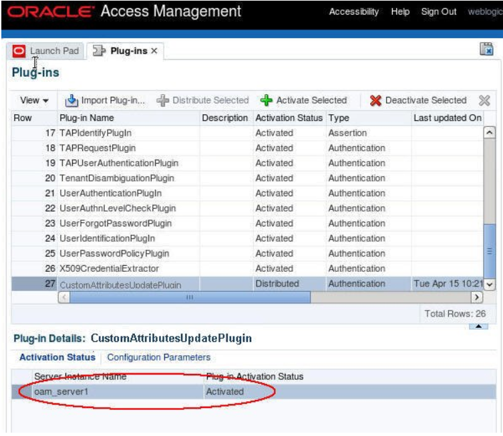Click vertical scrollbar up arrow
Image resolution: width=503 pixels, height=436 pixels.
click(x=489, y=132)
